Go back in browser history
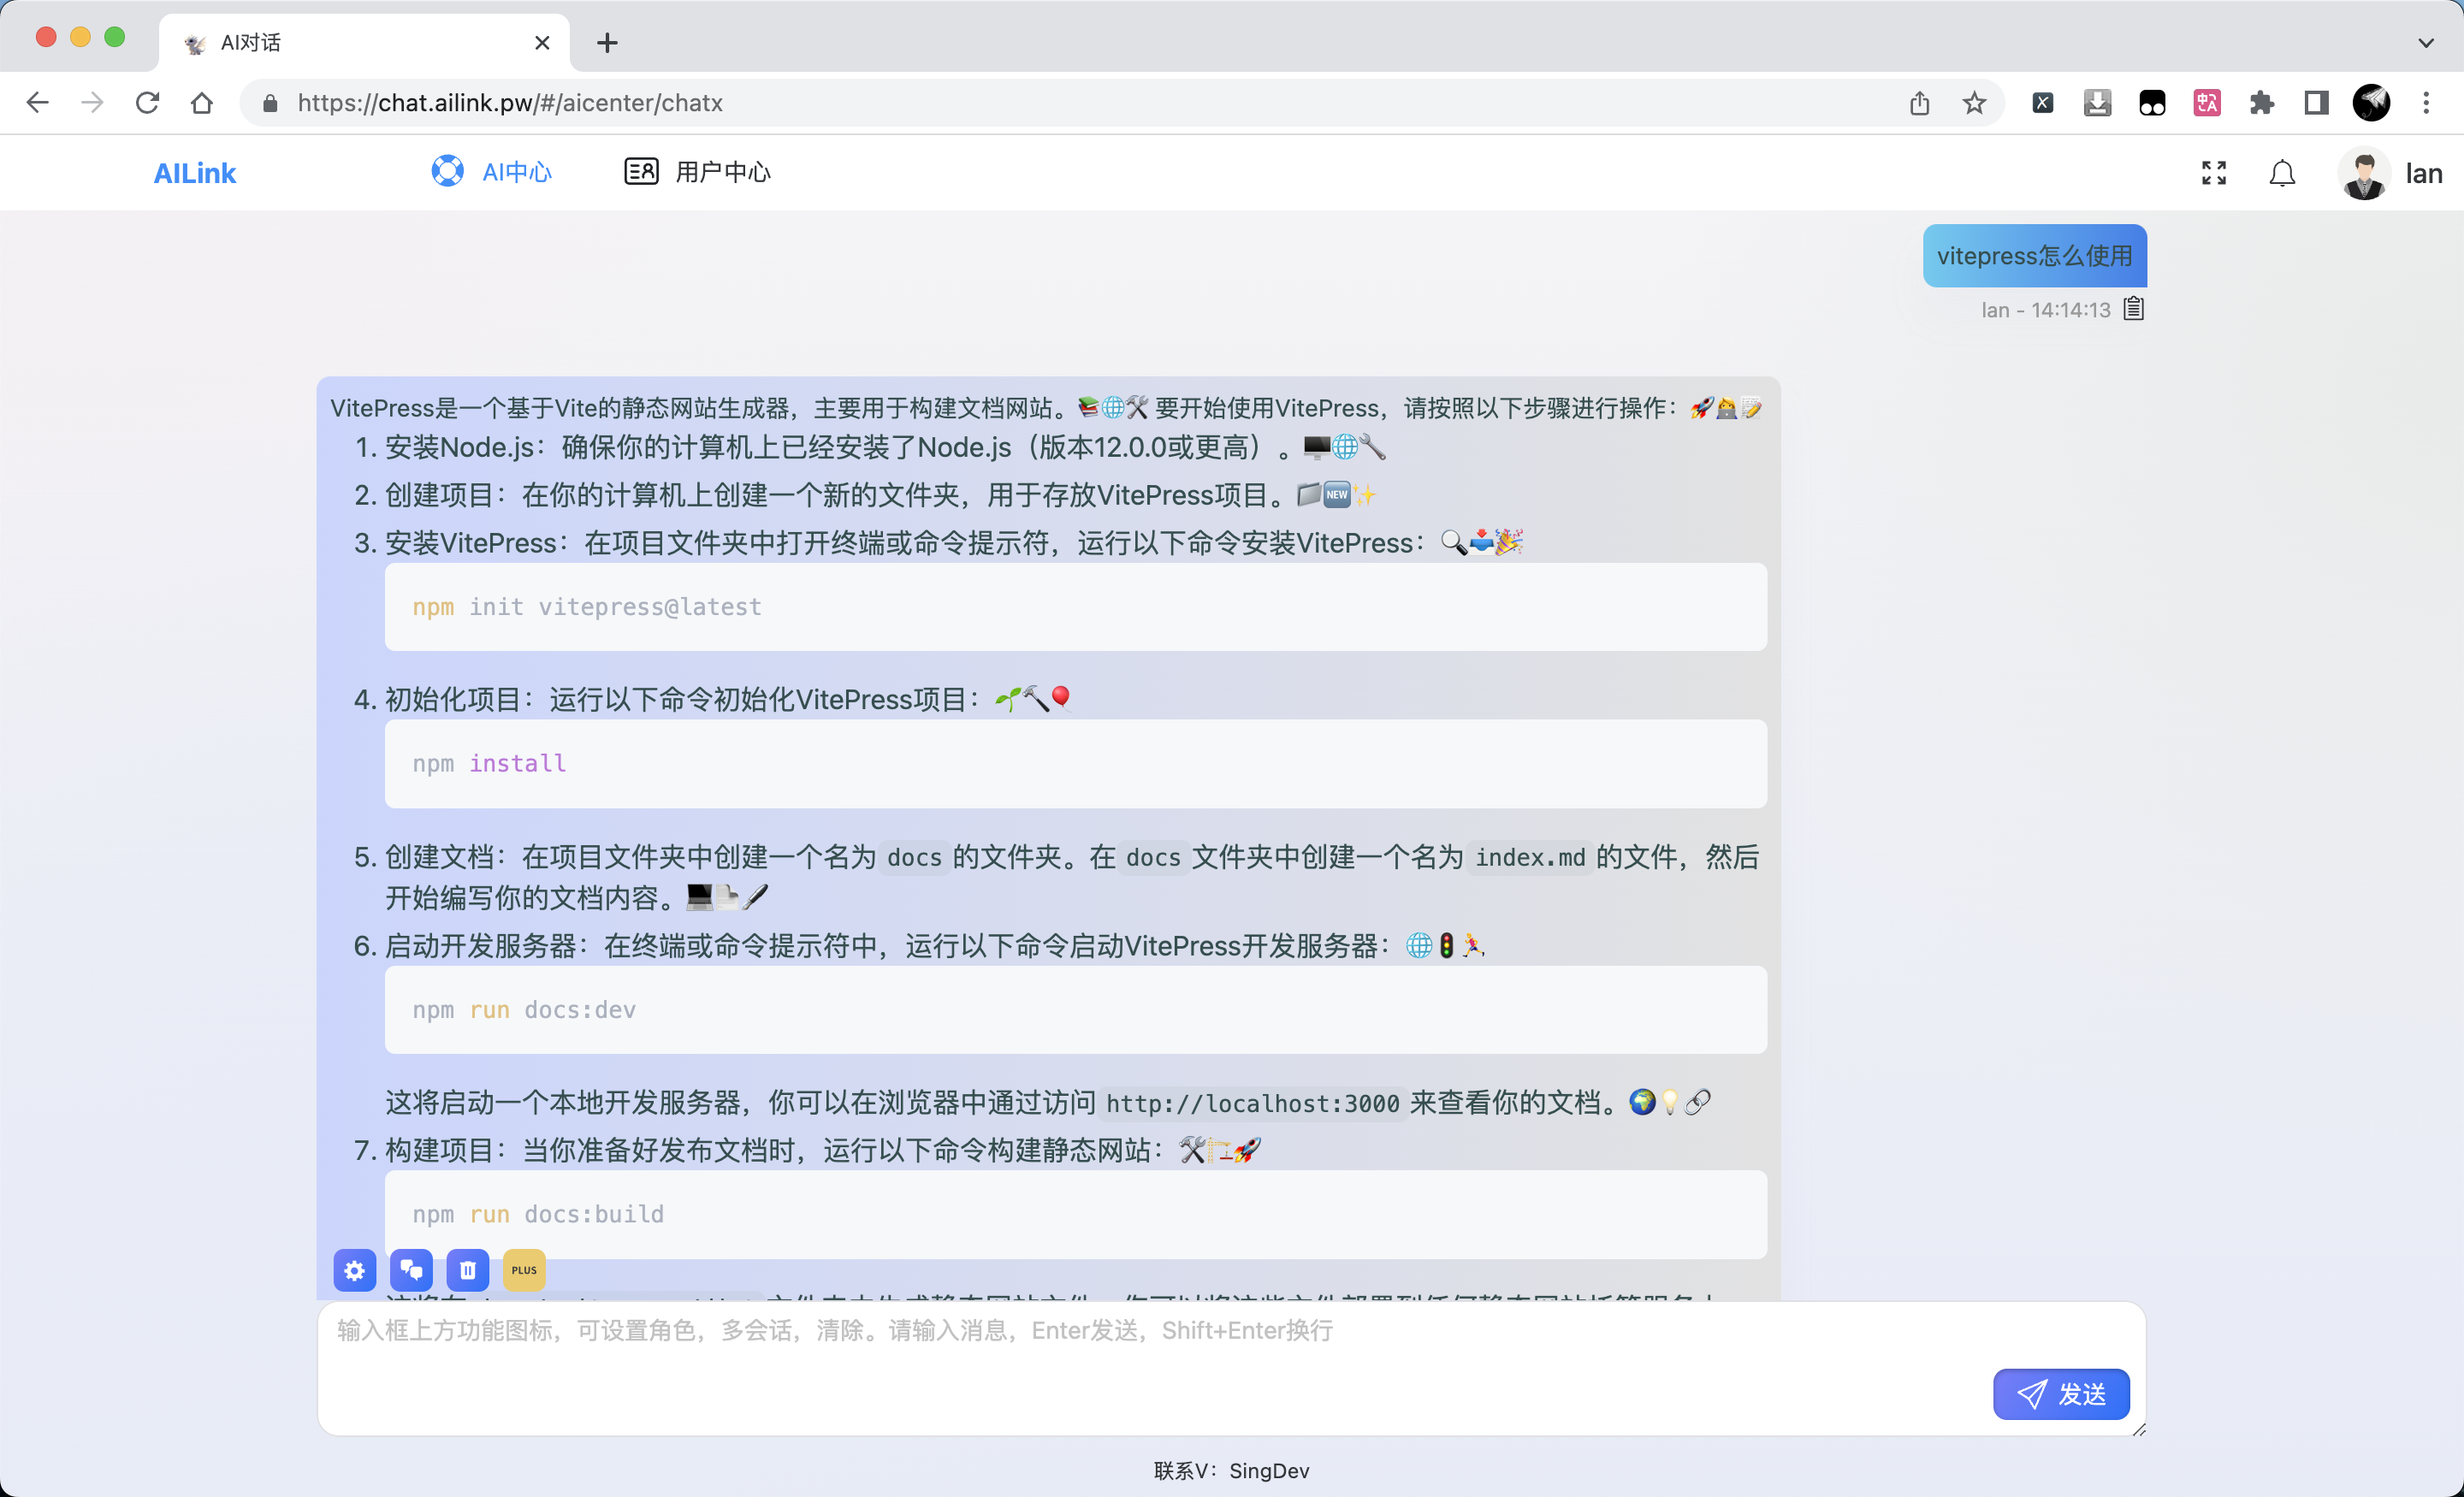 (x=37, y=102)
